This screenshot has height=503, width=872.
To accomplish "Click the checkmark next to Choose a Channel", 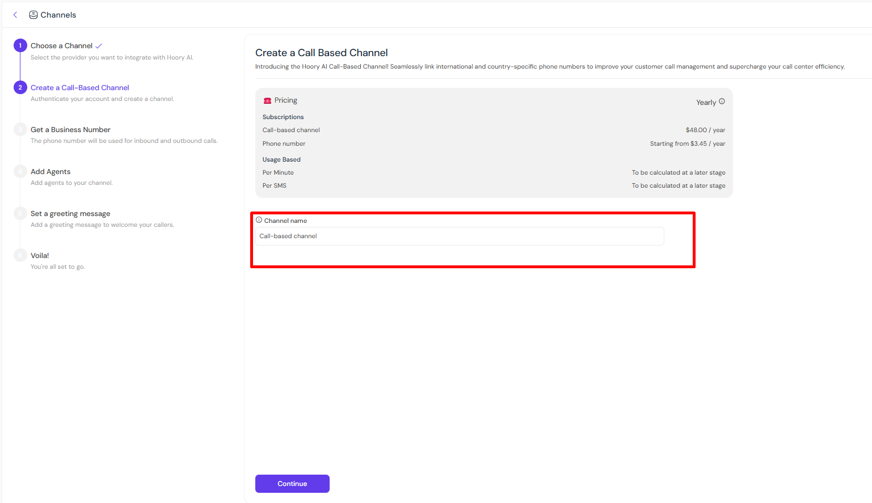I will 99,46.
